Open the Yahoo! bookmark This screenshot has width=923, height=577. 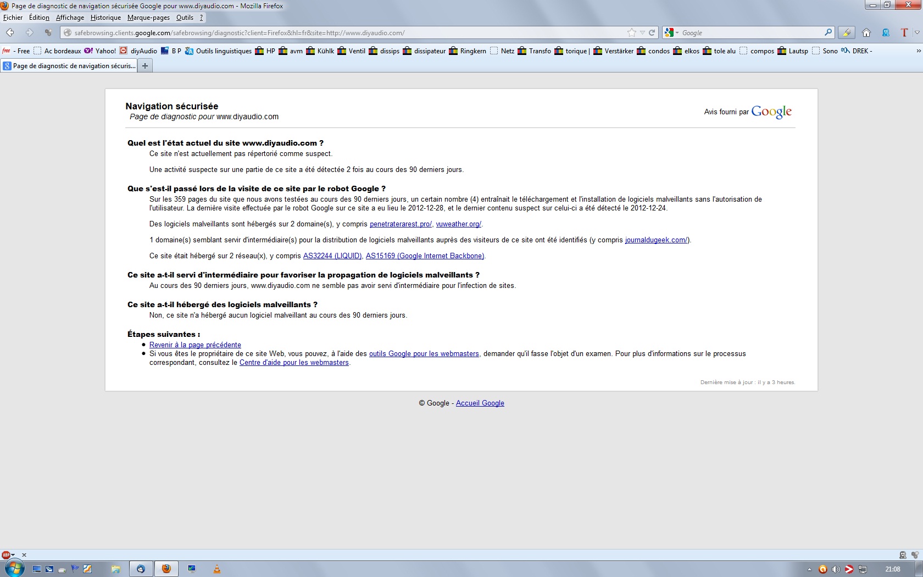pyautogui.click(x=99, y=51)
